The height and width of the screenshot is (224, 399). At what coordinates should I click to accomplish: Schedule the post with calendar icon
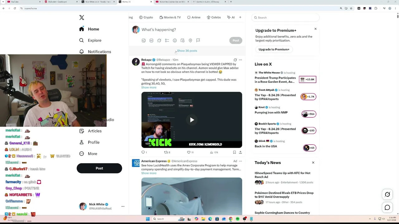pos(183,40)
